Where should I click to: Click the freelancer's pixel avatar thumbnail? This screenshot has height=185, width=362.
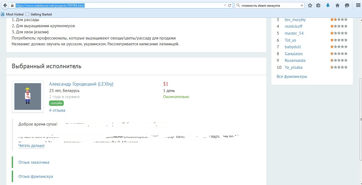[x=28, y=96]
